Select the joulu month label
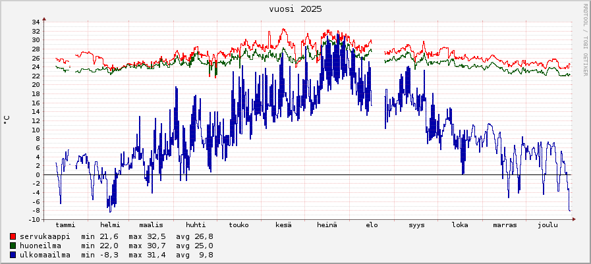Image resolution: width=591 pixels, height=264 pixels. click(547, 225)
